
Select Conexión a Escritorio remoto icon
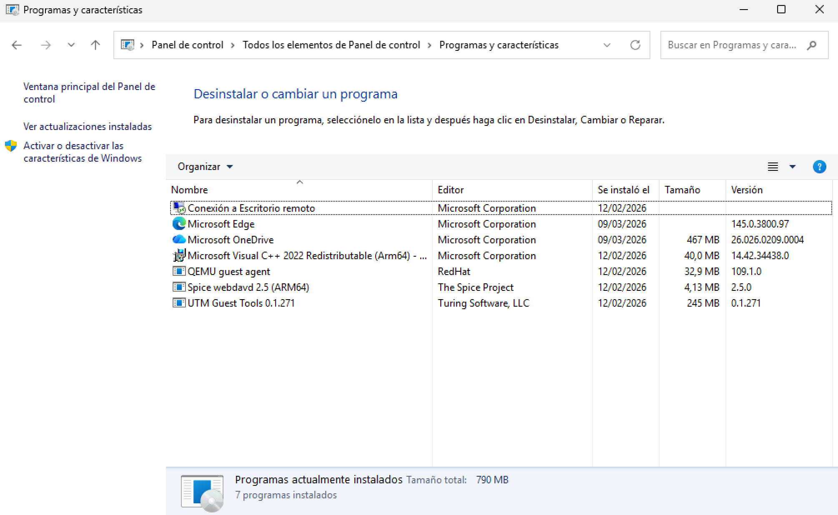[179, 207]
